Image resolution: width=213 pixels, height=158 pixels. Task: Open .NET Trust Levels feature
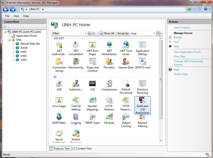pyautogui.click(x=126, y=48)
